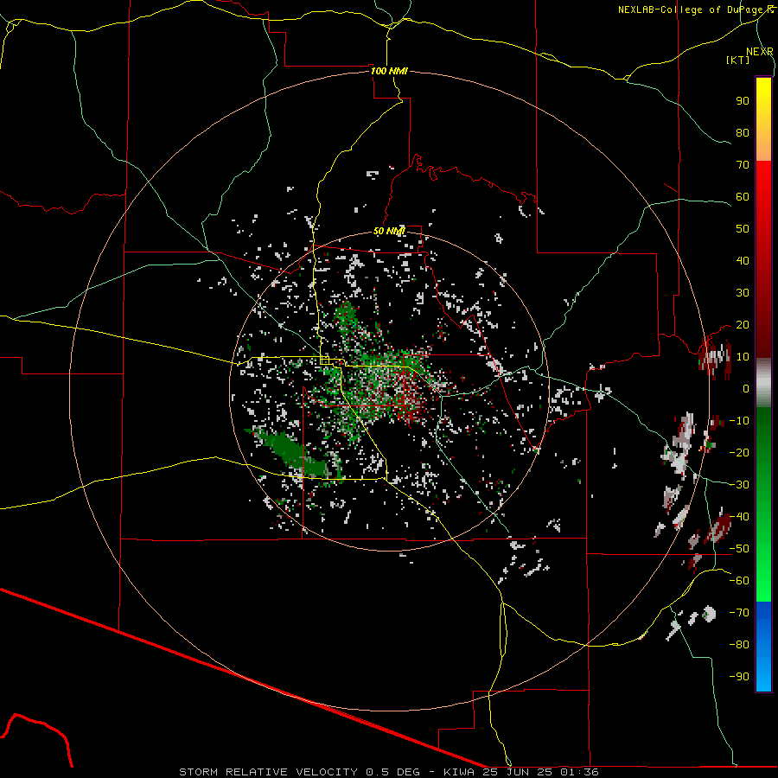
Task: Click the 10 value on the color scale
Action: coord(743,357)
